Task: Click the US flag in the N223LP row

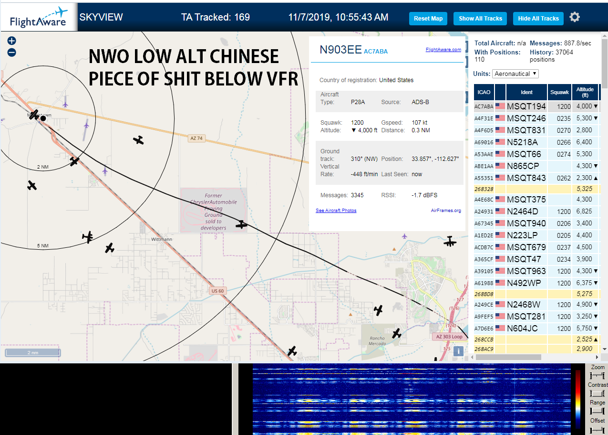Action: (500, 235)
